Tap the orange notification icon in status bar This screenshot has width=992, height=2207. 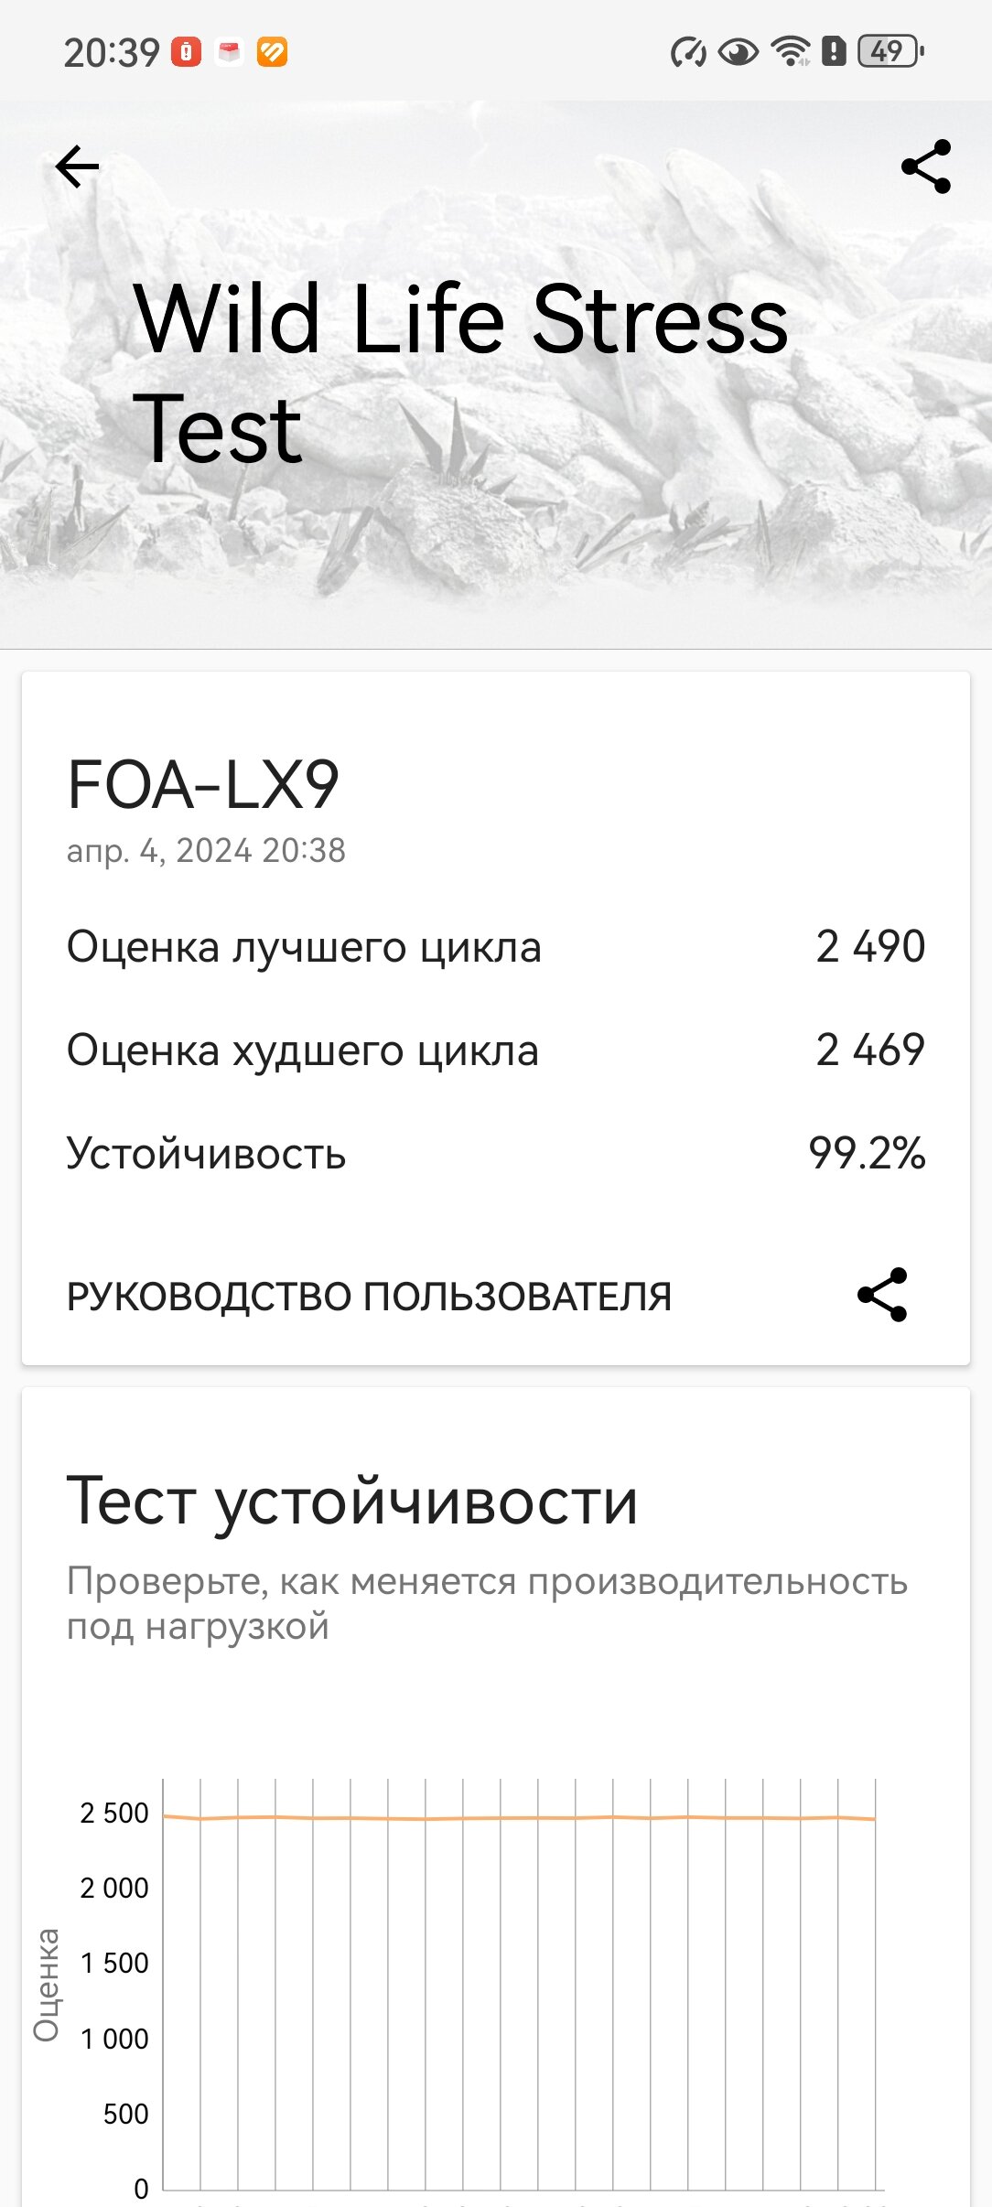tap(272, 52)
